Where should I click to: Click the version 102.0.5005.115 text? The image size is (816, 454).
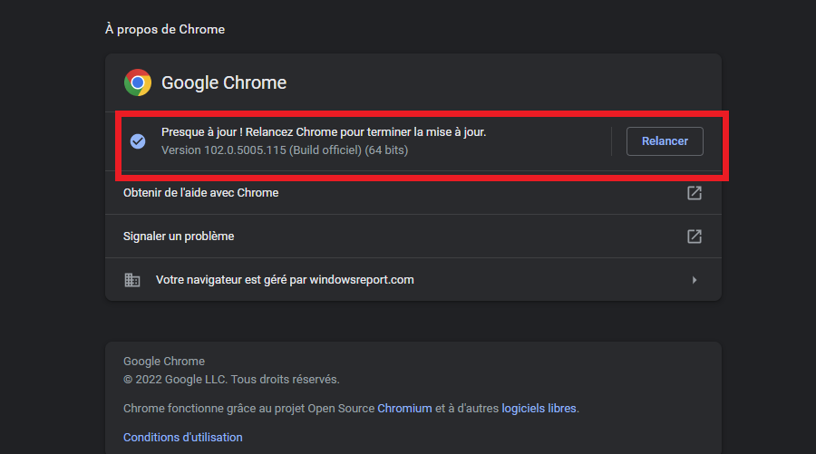[285, 150]
